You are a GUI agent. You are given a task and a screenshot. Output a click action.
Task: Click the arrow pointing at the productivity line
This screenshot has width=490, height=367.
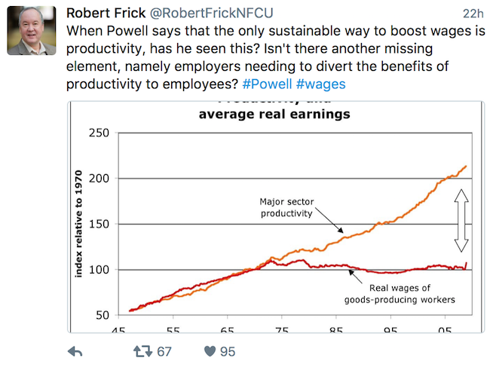pos(329,221)
